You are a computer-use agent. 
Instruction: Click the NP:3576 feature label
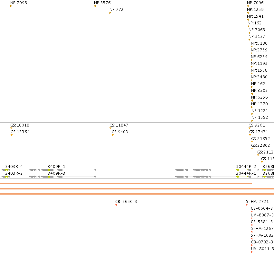(102, 3)
